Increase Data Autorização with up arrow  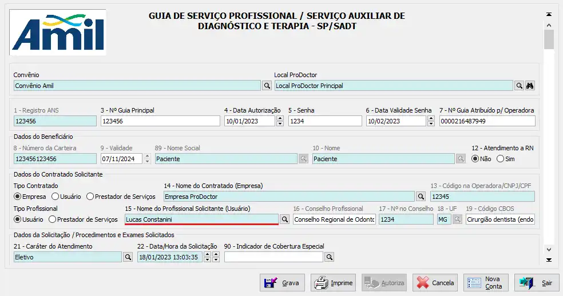tap(280, 118)
